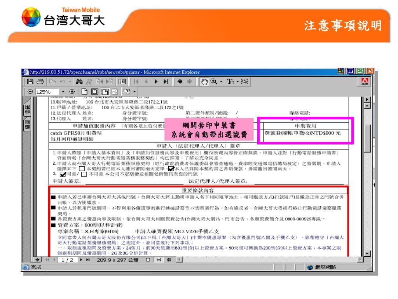
Task: Open the Thumbnails side tab
Action: pyautogui.click(x=27, y=125)
